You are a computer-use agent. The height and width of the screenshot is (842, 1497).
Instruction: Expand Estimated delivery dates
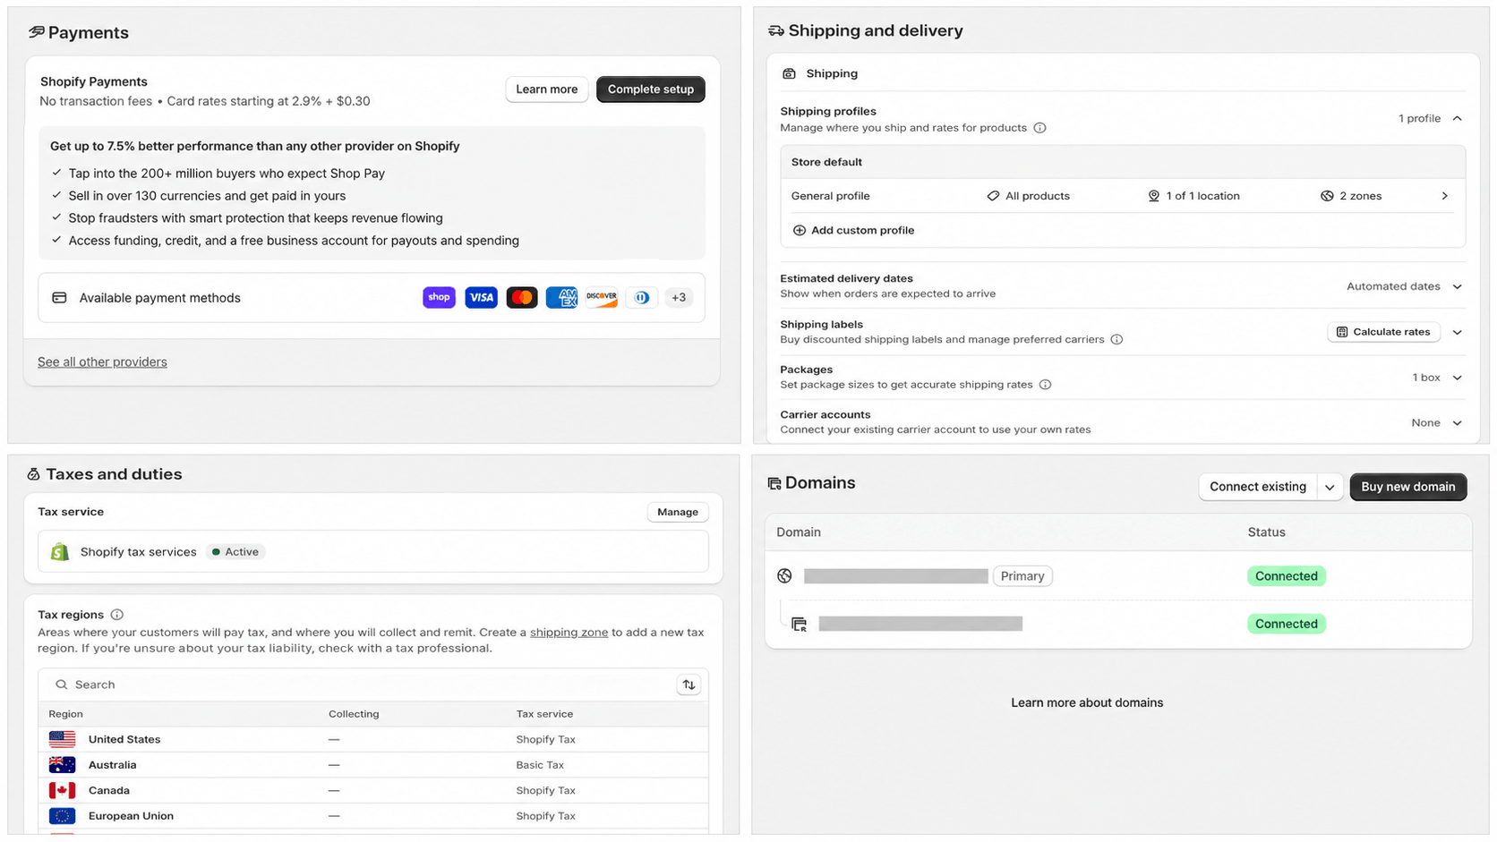pos(1458,286)
